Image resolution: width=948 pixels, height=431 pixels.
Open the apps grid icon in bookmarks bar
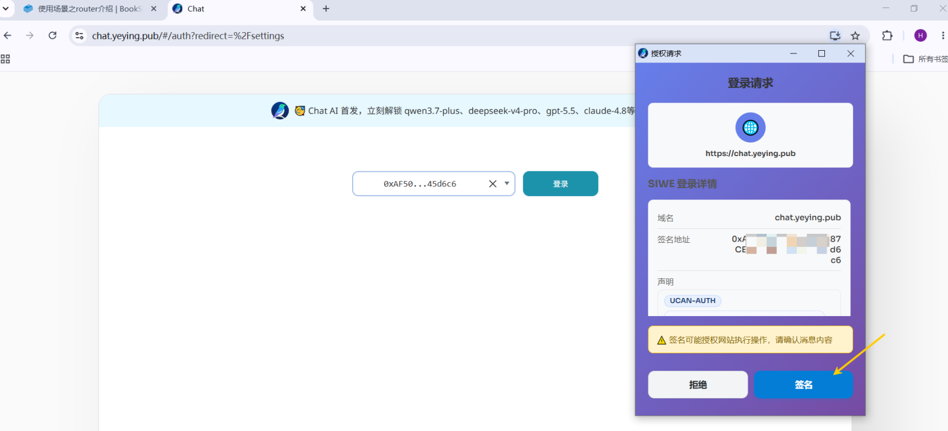point(5,59)
